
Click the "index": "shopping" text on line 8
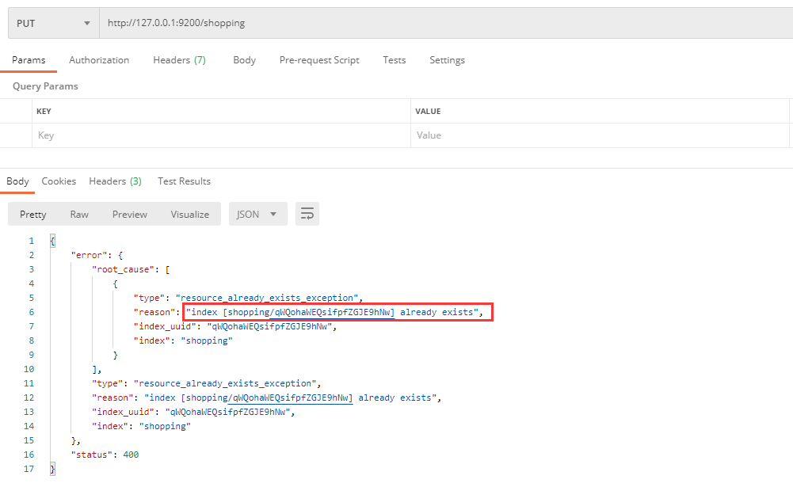[x=182, y=341]
